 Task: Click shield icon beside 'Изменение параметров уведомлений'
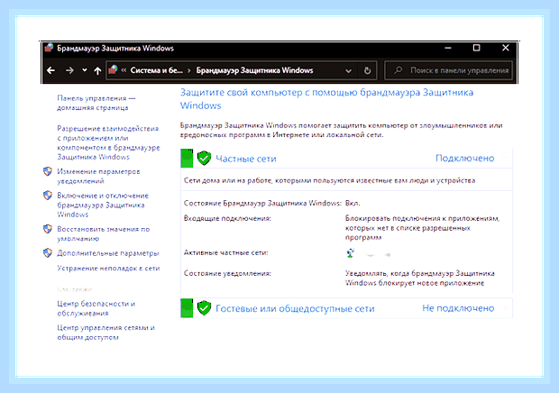click(48, 171)
